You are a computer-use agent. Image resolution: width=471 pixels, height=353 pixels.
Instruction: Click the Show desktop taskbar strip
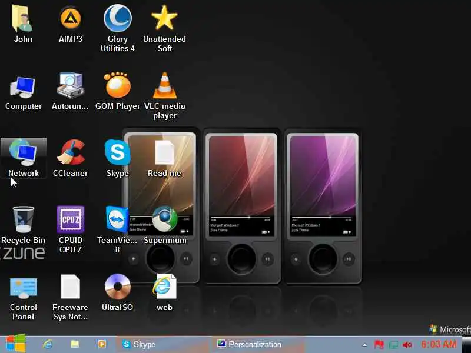point(466,345)
